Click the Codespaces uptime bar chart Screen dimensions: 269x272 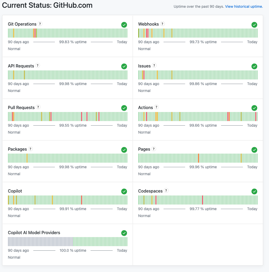coord(198,200)
